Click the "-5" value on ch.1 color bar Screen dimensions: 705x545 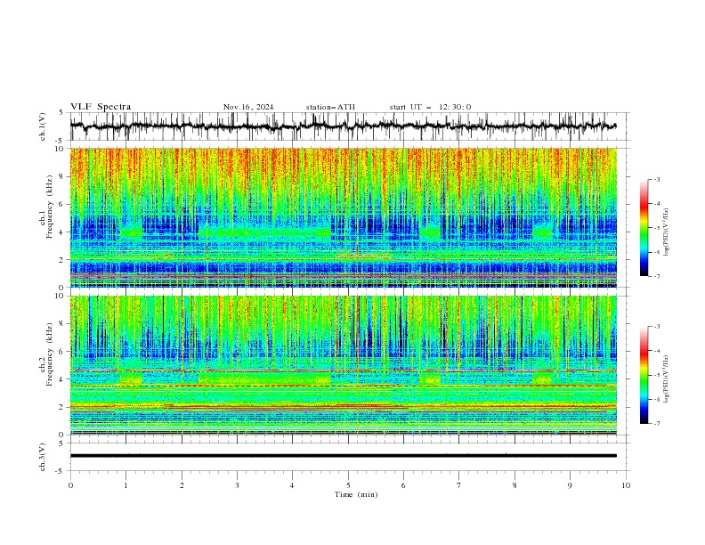click(656, 228)
